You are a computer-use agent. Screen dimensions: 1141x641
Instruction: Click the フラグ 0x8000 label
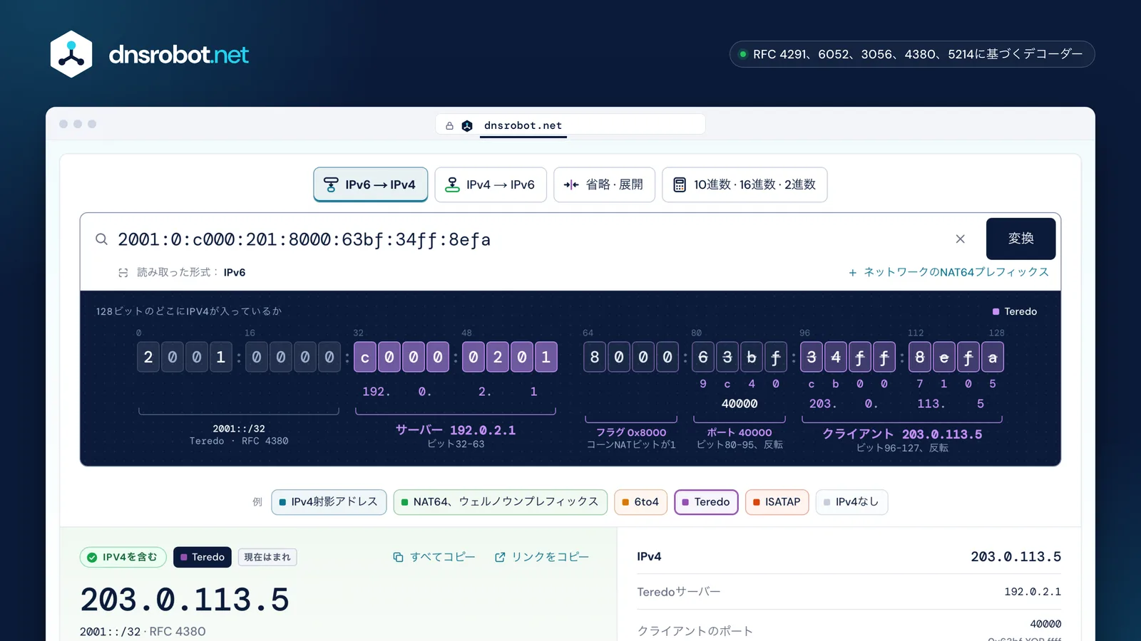tap(631, 432)
